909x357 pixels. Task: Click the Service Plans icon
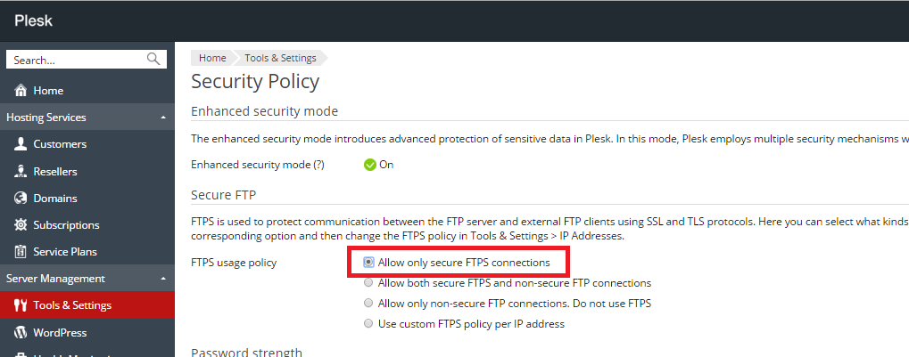21,252
